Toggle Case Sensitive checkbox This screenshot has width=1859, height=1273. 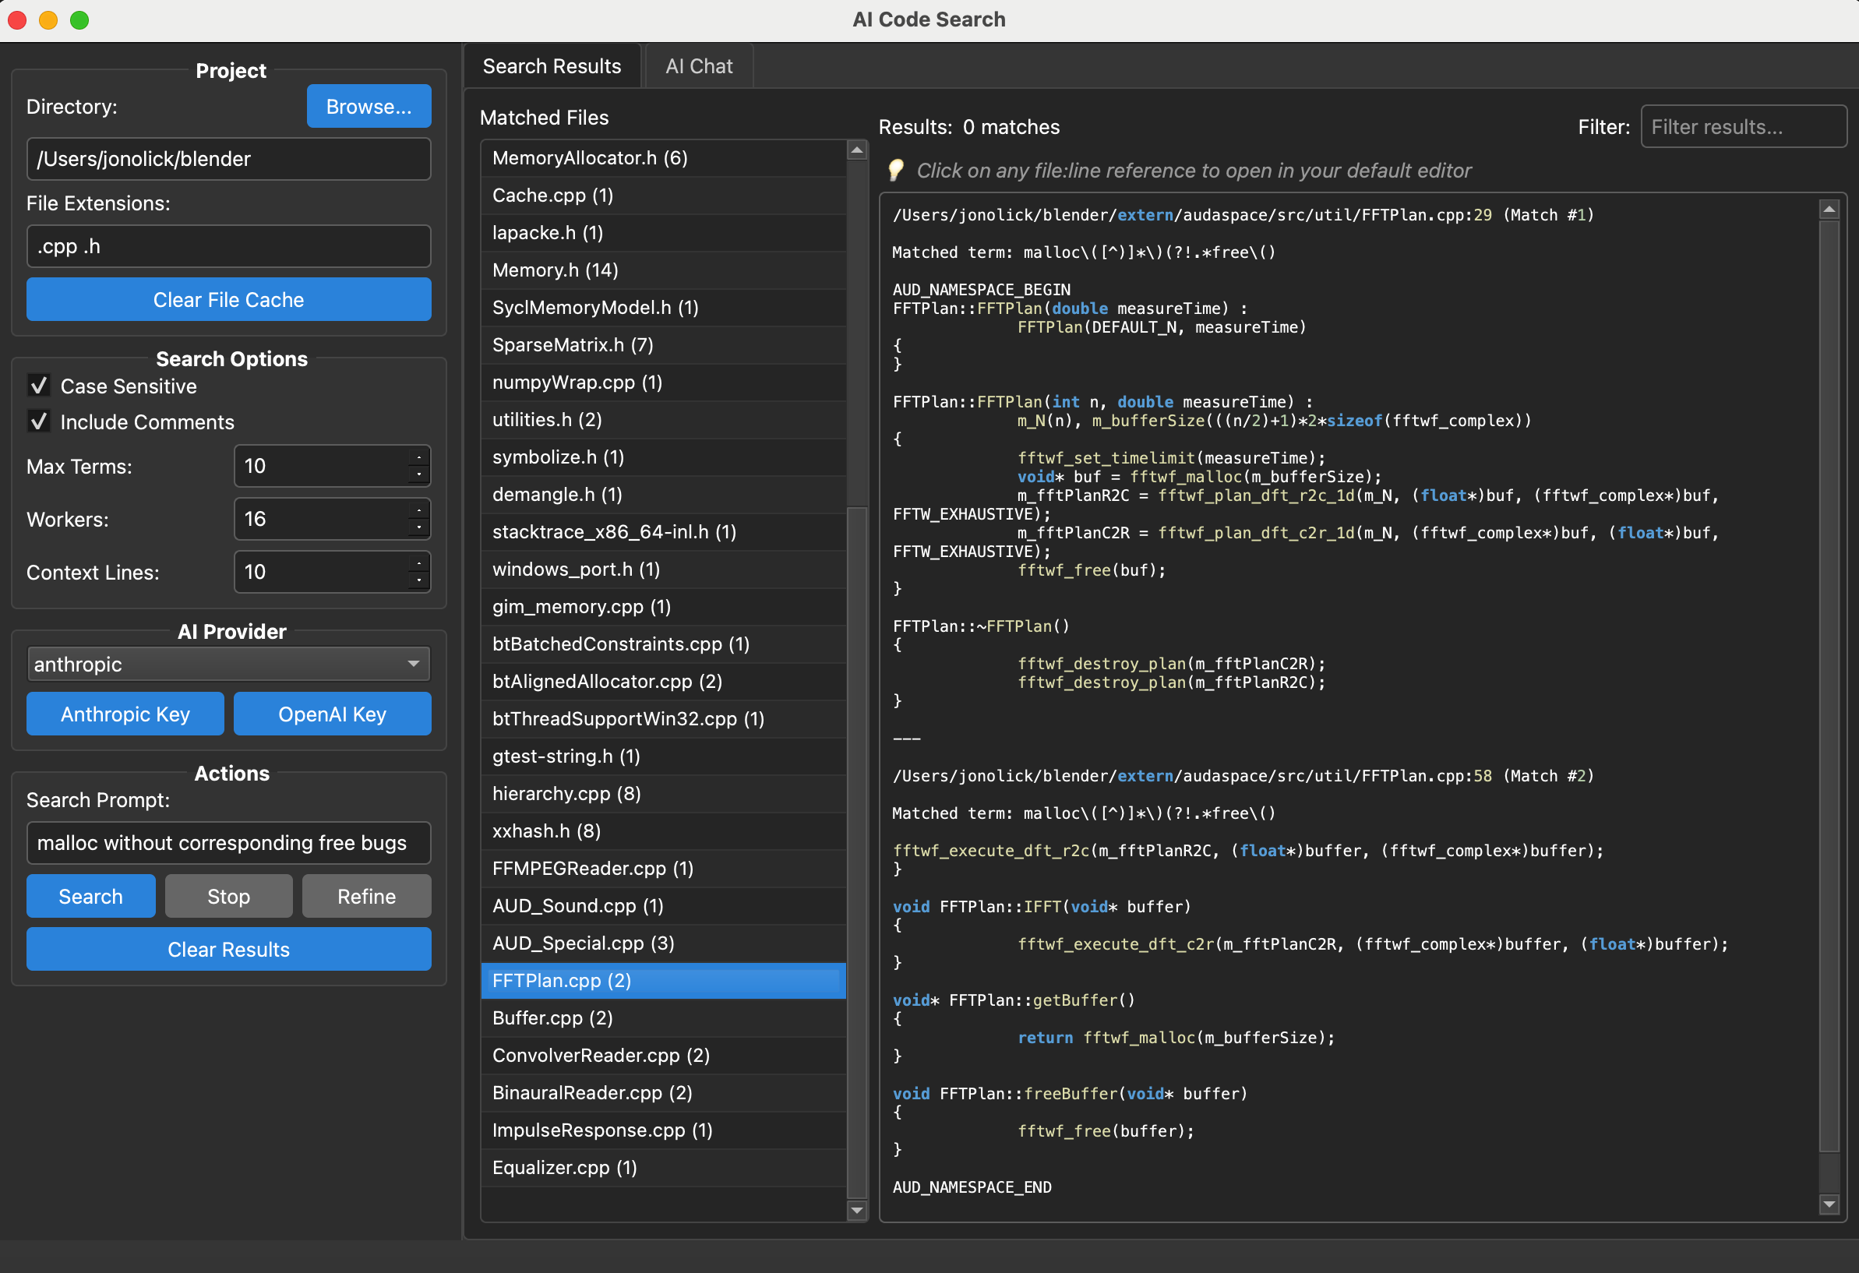pos(38,386)
